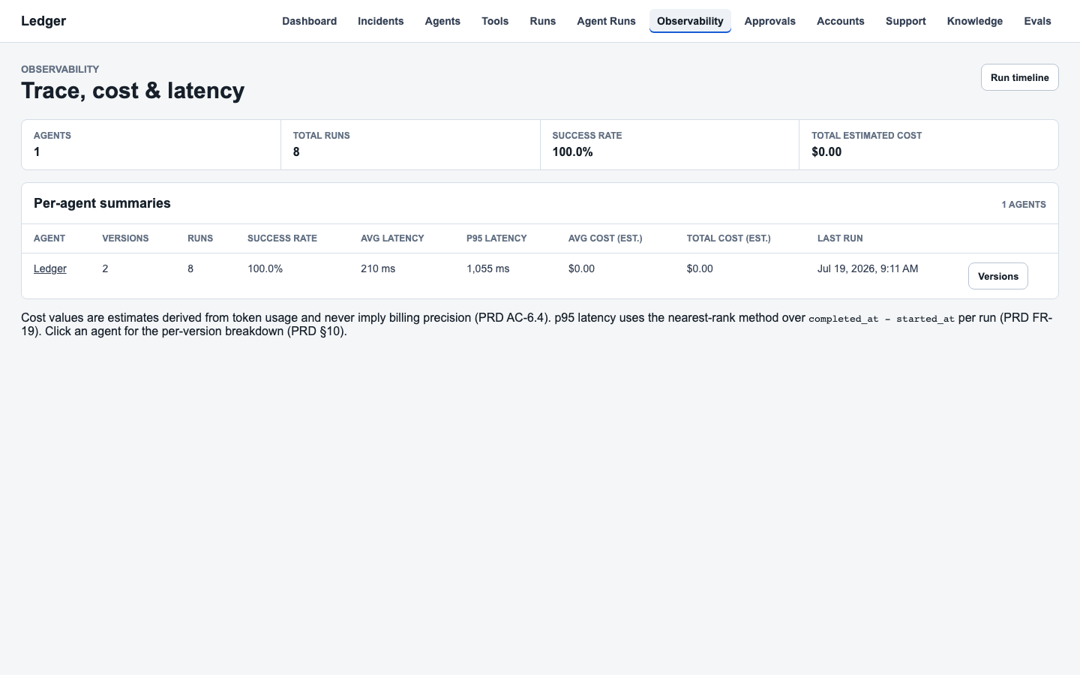The width and height of the screenshot is (1080, 675).
Task: Click the Versions column header
Action: pos(125,238)
